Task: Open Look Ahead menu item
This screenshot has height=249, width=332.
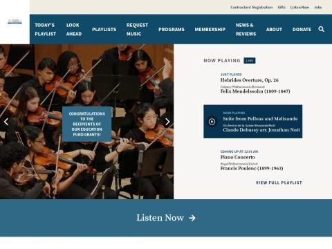Action: click(x=74, y=29)
